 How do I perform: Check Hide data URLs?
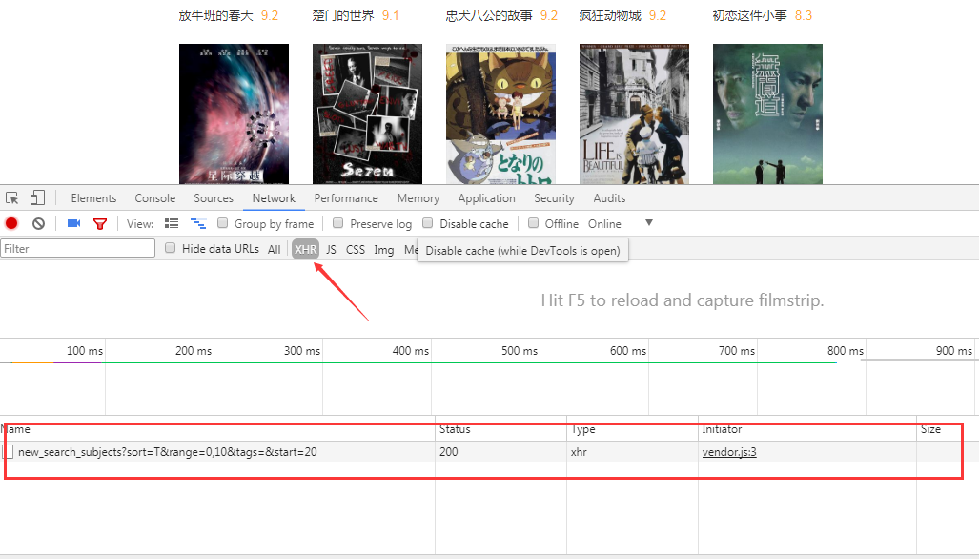click(170, 248)
